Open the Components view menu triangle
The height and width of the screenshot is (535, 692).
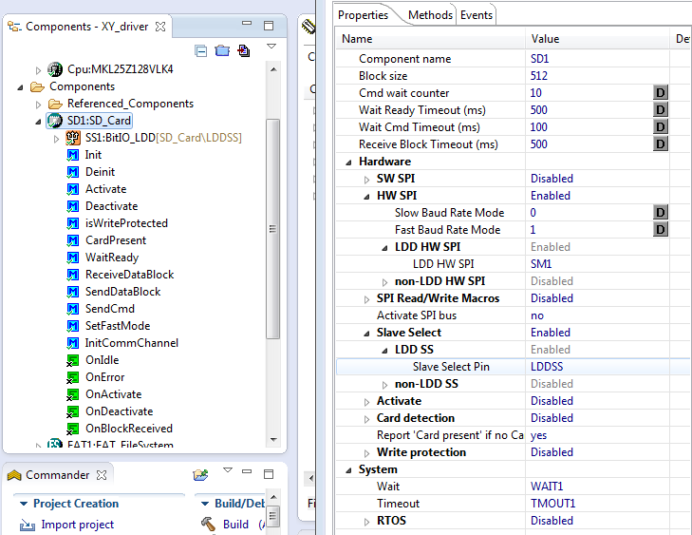[271, 46]
